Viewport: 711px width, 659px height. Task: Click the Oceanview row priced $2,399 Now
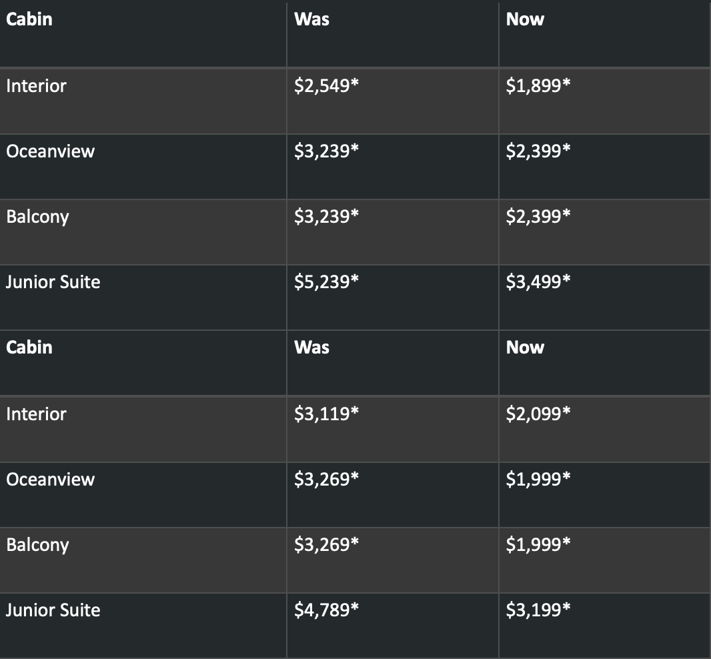coord(51,151)
